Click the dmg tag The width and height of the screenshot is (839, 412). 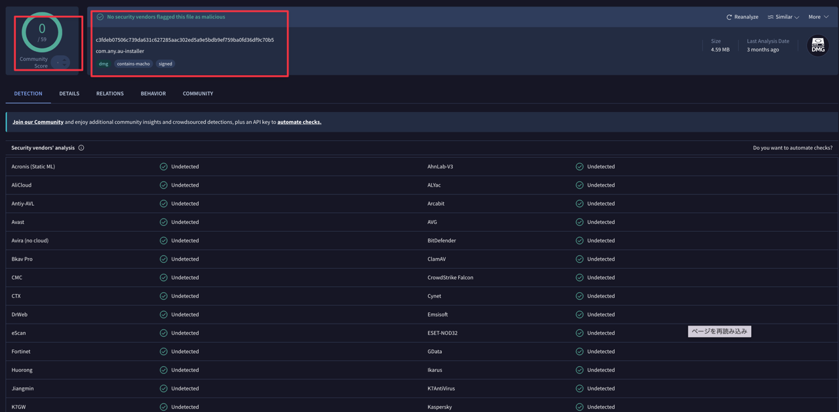coord(104,64)
